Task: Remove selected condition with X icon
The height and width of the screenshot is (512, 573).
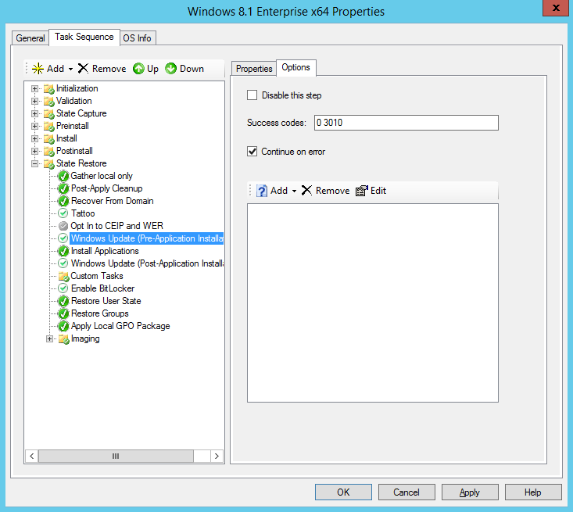Action: [x=306, y=191]
